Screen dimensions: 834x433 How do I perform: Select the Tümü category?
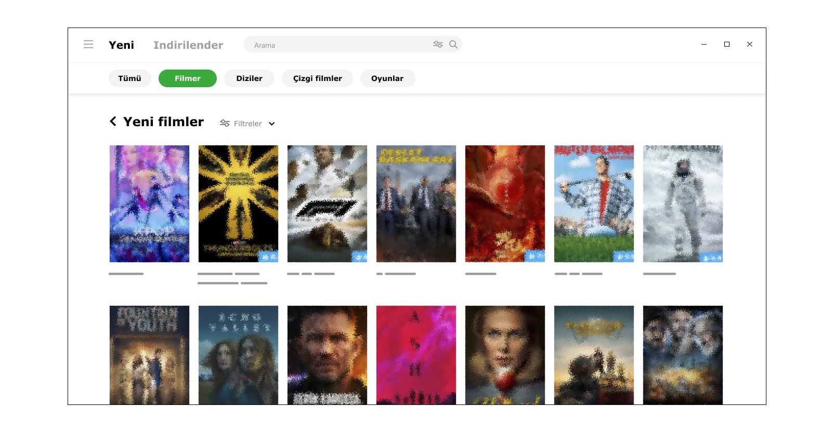(x=130, y=78)
